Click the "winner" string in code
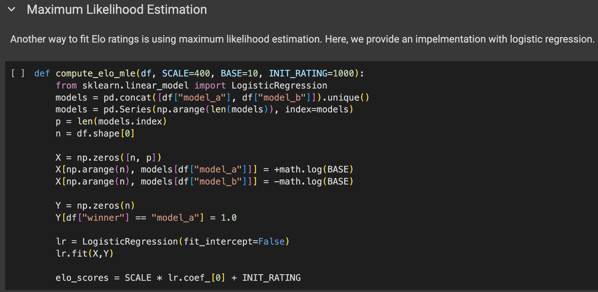598x292 pixels. point(103,218)
